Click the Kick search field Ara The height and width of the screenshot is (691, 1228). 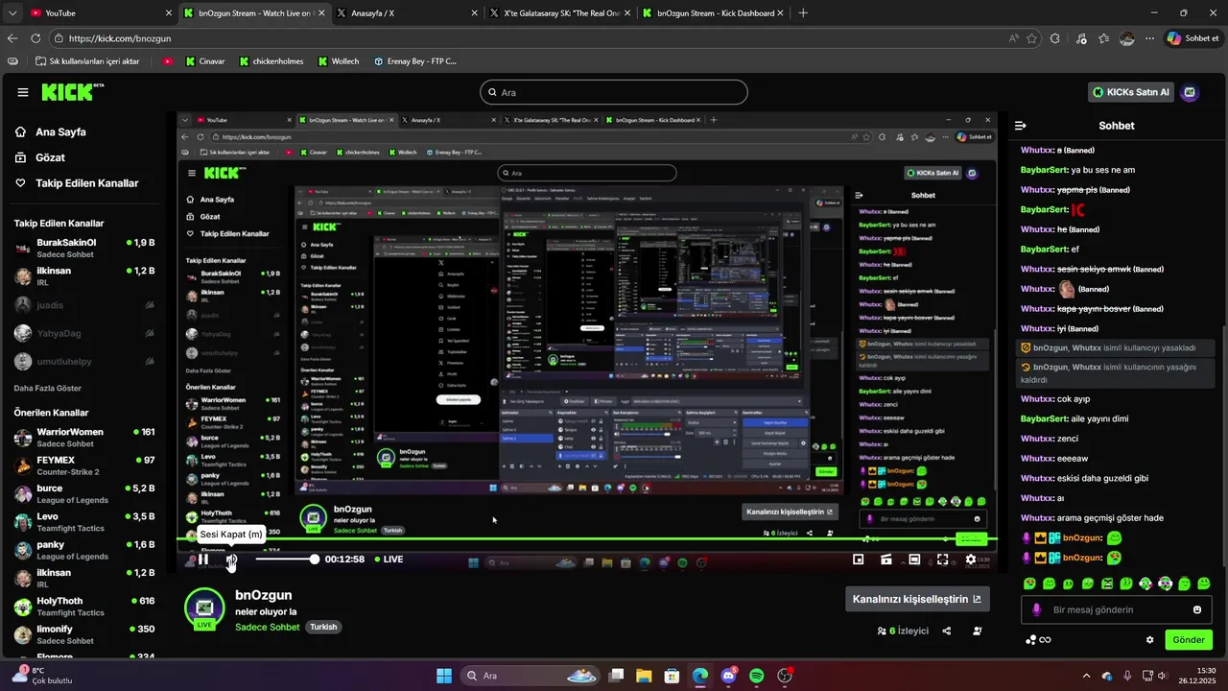point(614,92)
